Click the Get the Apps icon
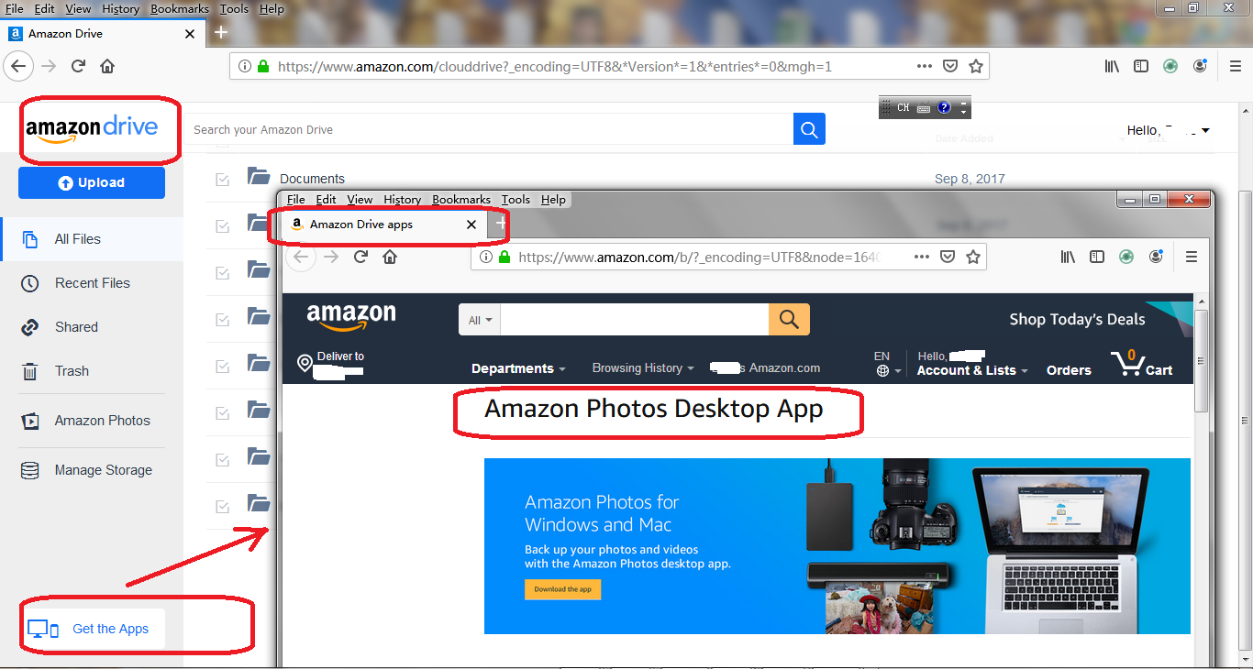1253x669 pixels. (x=40, y=628)
